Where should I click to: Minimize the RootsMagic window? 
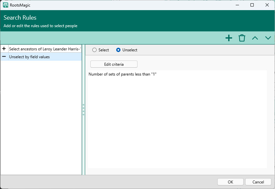pos(237,5)
